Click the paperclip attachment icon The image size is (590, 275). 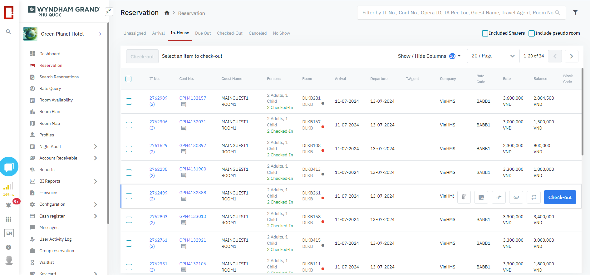point(516,197)
